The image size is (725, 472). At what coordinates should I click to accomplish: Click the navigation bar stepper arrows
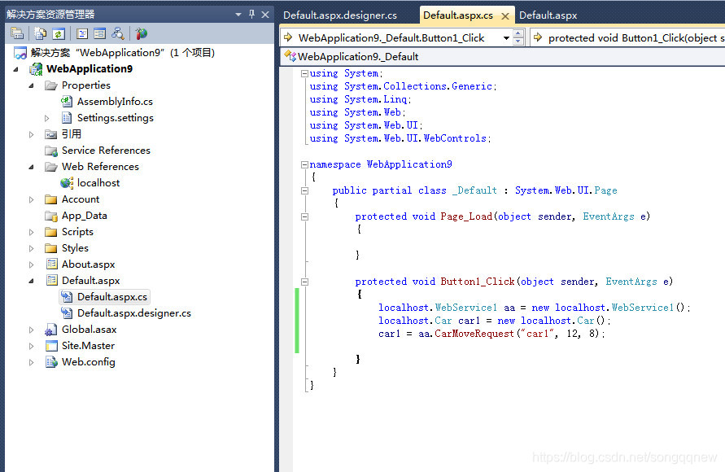(x=519, y=37)
